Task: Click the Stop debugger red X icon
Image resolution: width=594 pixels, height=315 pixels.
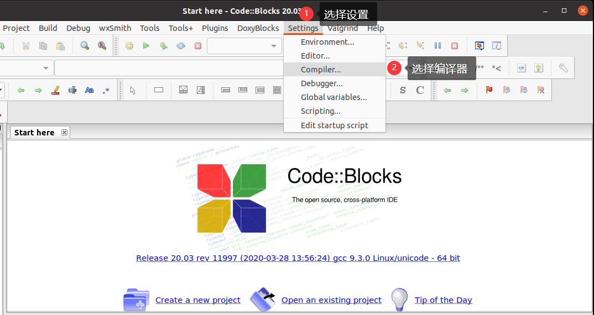Action: point(455,46)
